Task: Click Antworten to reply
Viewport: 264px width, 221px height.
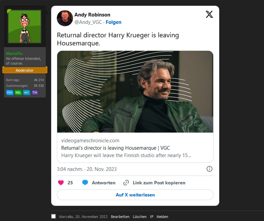Action: point(104,183)
